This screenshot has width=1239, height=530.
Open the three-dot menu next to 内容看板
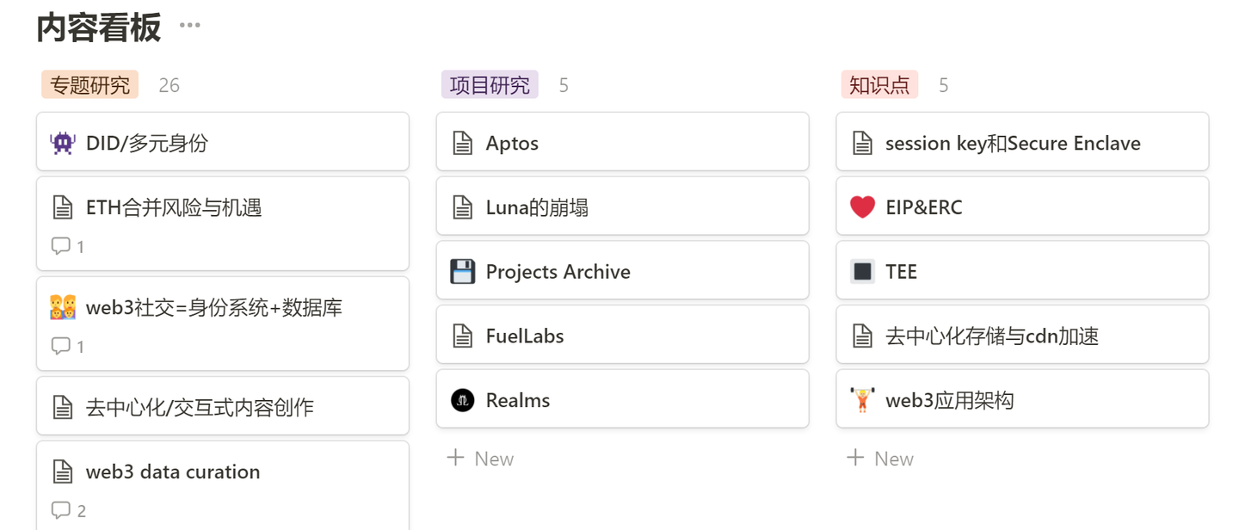[x=190, y=26]
